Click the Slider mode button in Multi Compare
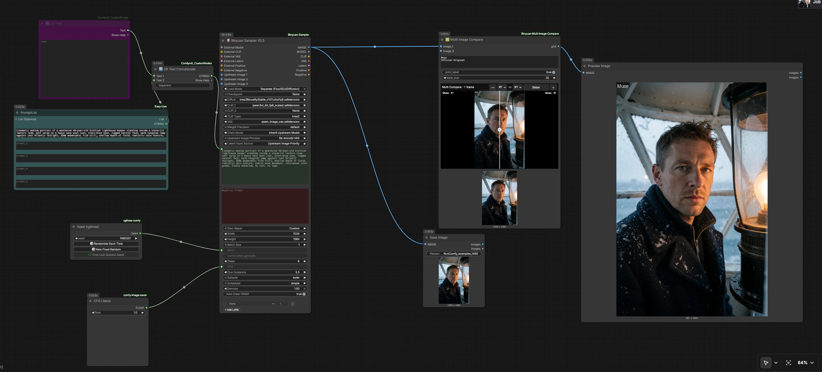Screen dimensions: 822x372 tap(536, 87)
